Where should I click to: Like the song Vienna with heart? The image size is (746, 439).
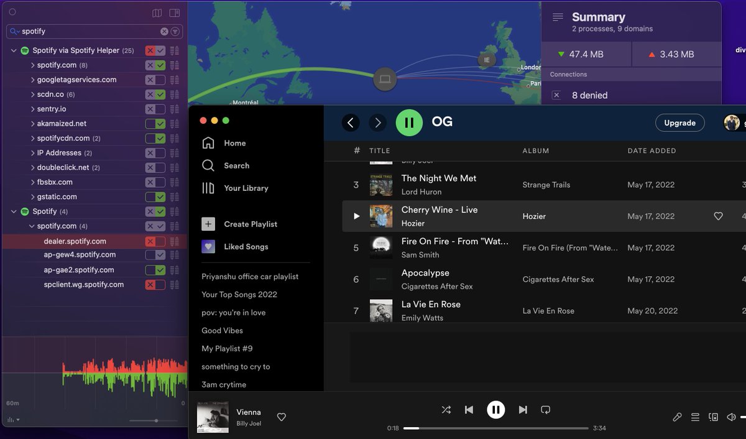282,417
